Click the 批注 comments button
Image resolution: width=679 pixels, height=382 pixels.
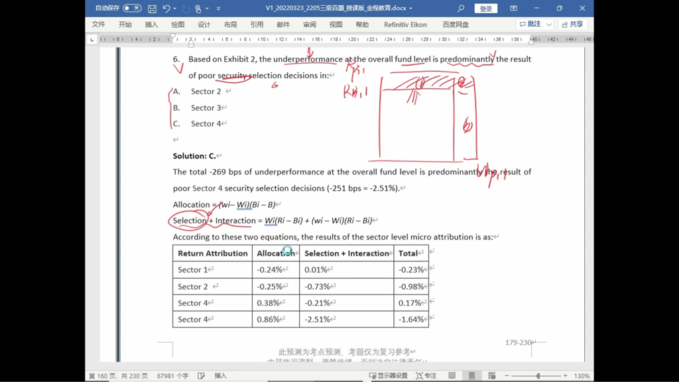point(531,25)
